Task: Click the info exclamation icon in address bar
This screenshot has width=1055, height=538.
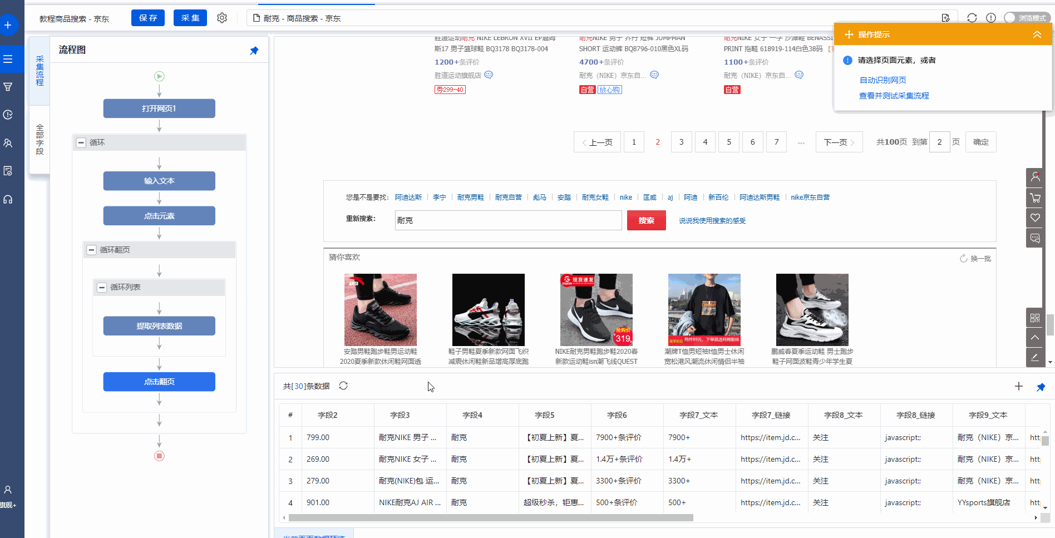Action: [x=991, y=18]
